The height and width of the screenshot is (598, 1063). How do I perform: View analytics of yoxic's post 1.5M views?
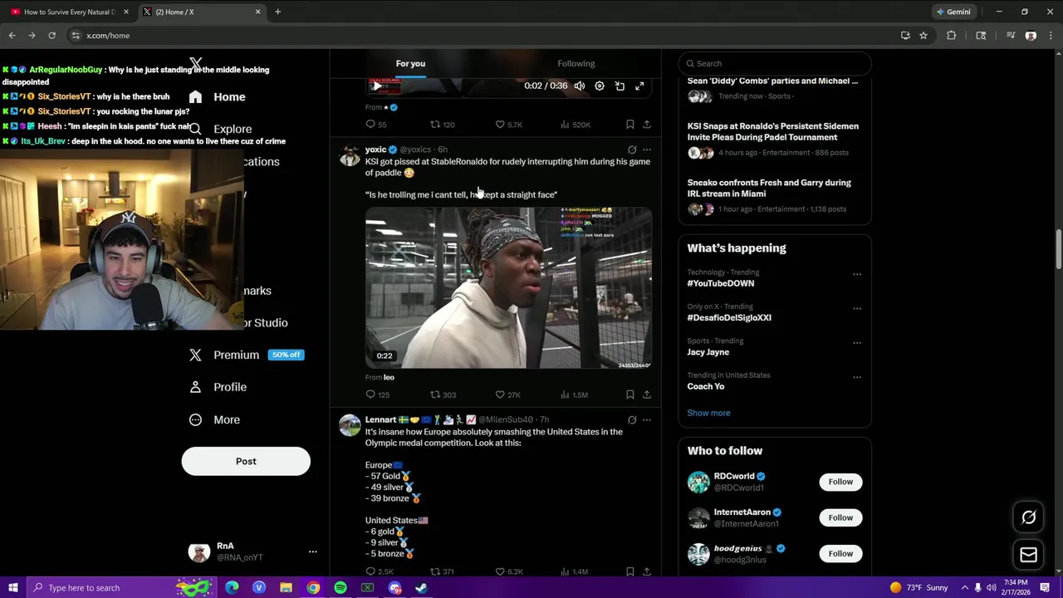[x=574, y=395]
